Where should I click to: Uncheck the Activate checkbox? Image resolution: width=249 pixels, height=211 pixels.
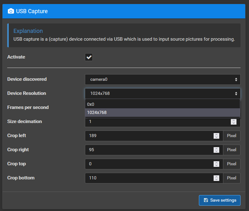coord(89,57)
